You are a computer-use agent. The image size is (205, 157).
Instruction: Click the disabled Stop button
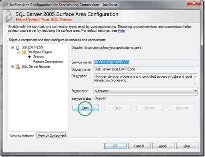118,108
